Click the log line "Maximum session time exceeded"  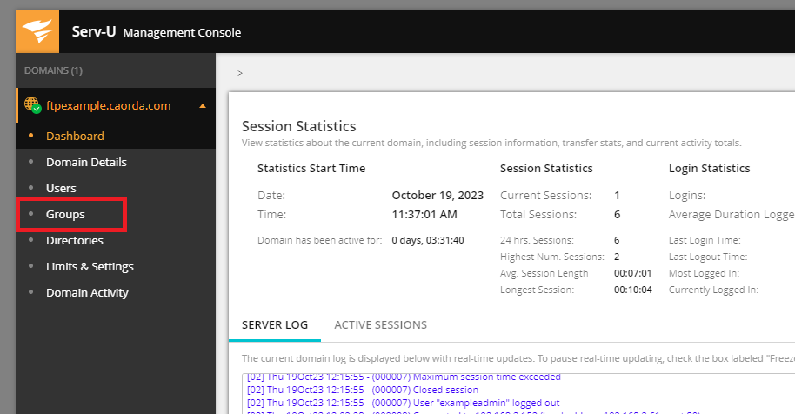404,377
